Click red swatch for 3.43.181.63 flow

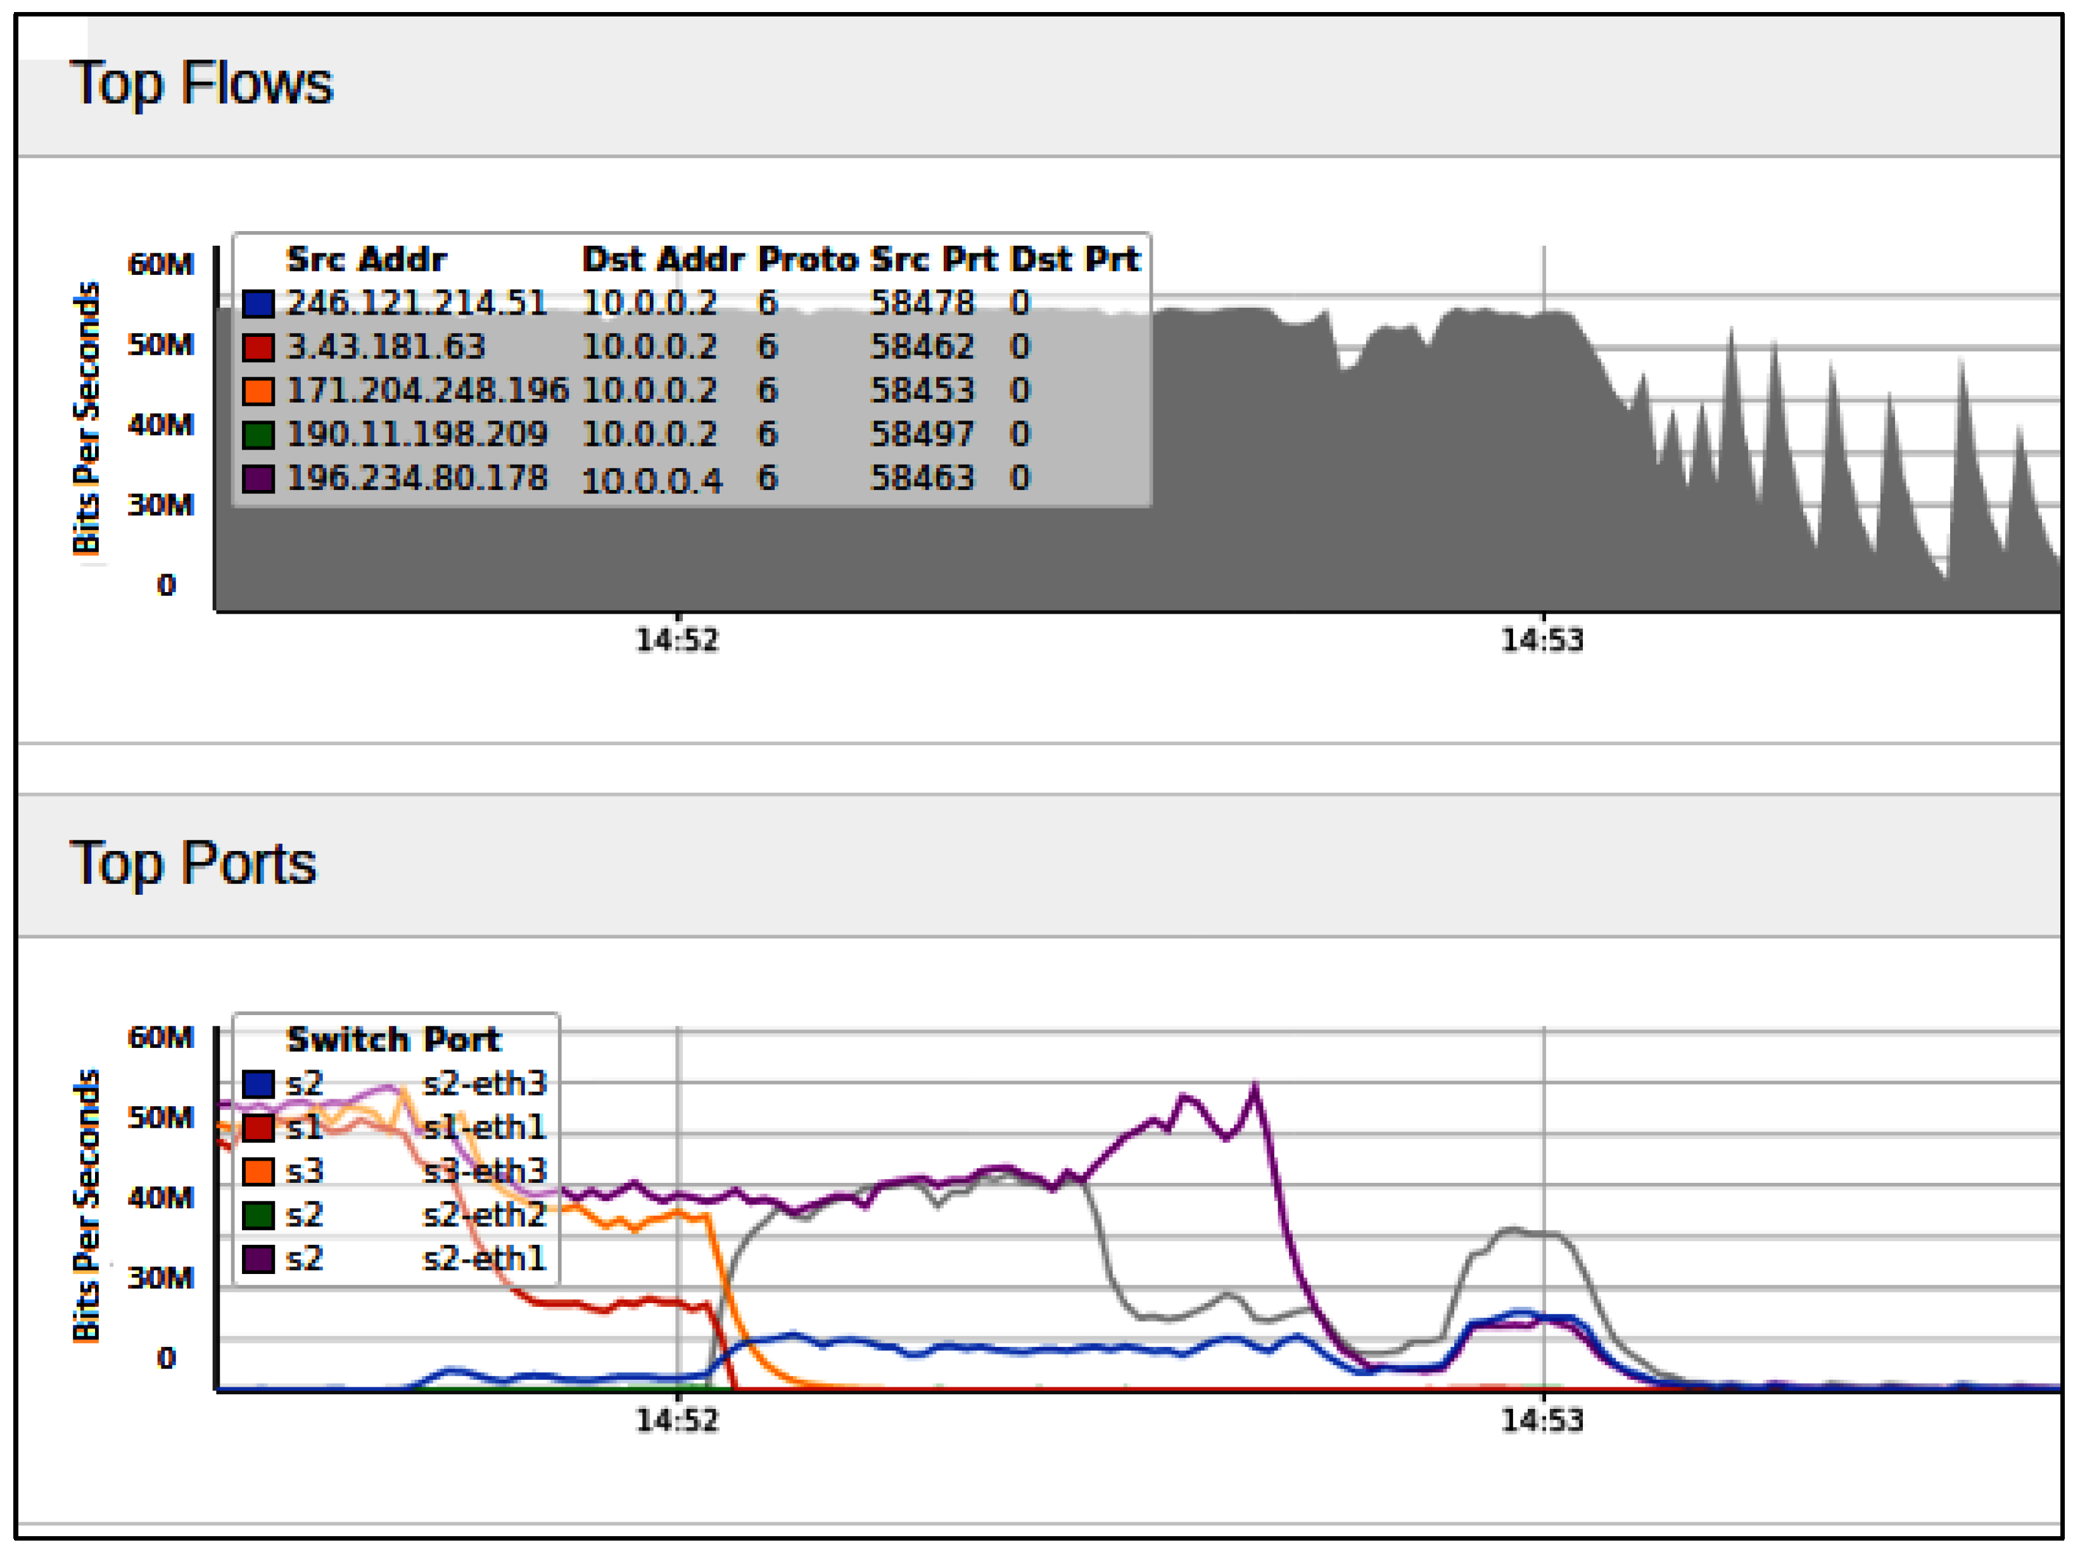click(x=258, y=348)
